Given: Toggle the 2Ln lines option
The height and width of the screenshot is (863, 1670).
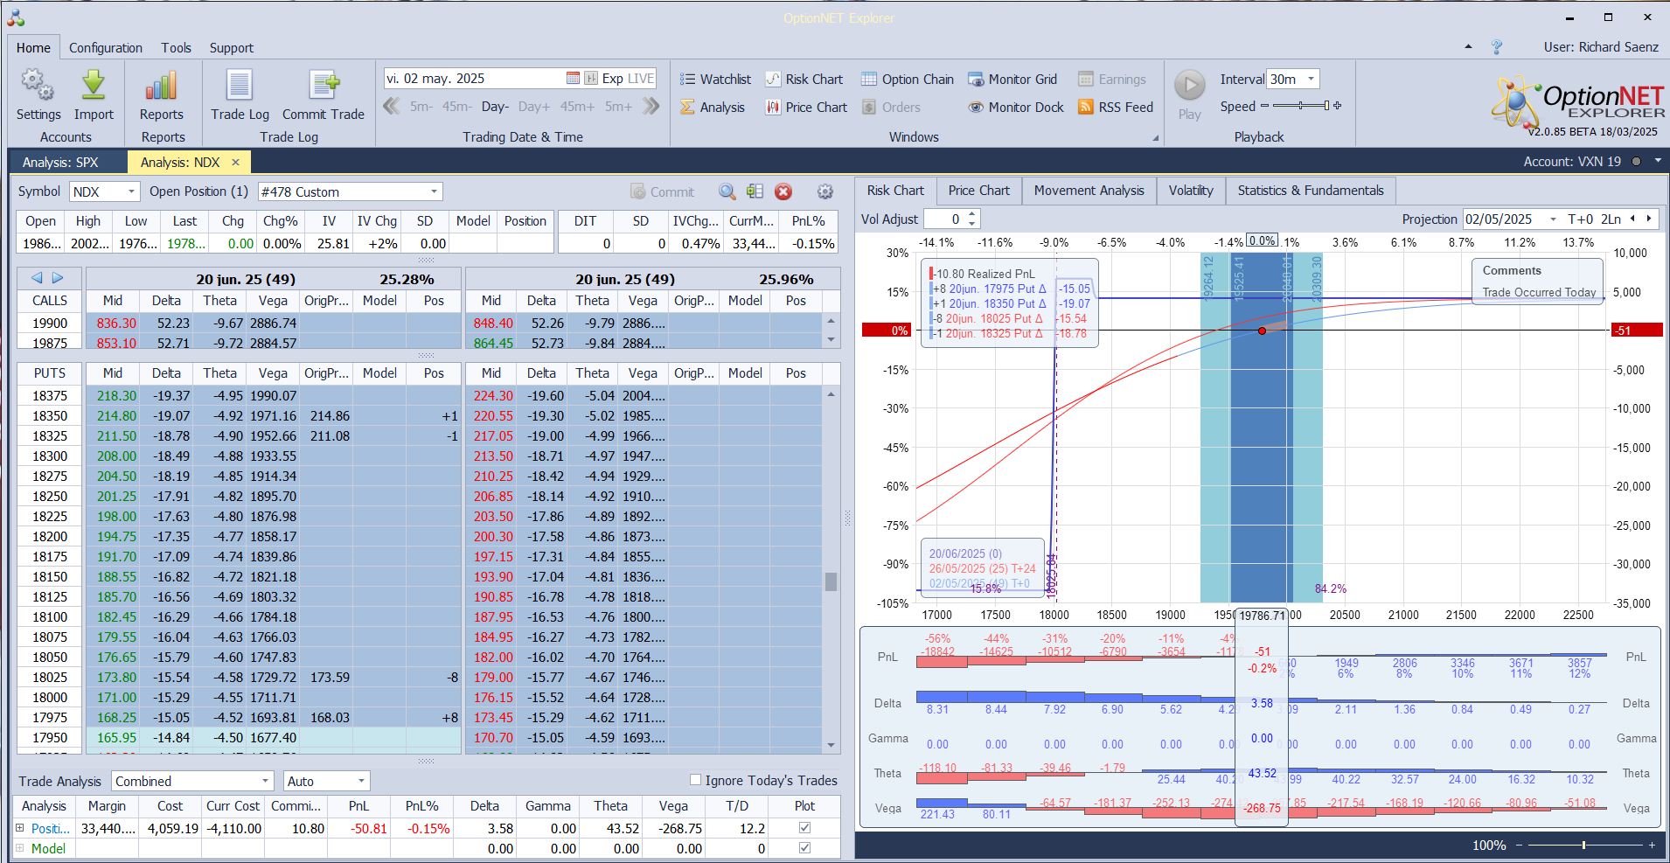Looking at the screenshot, I should point(1611,219).
